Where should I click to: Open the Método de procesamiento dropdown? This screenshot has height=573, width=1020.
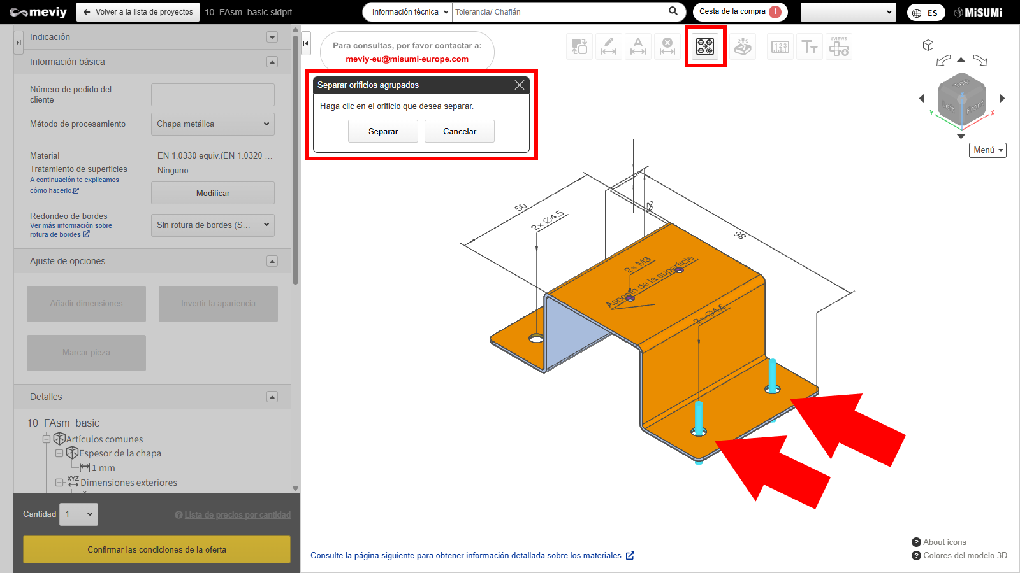213,124
